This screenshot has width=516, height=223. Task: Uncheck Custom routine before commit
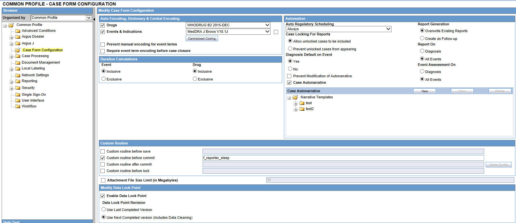click(103, 158)
